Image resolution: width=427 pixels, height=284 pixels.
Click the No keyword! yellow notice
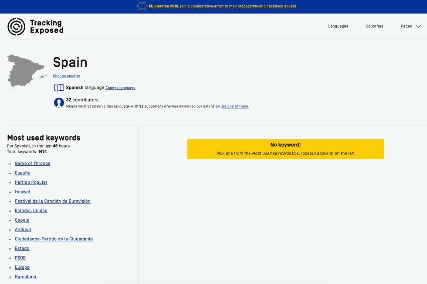pyautogui.click(x=285, y=149)
